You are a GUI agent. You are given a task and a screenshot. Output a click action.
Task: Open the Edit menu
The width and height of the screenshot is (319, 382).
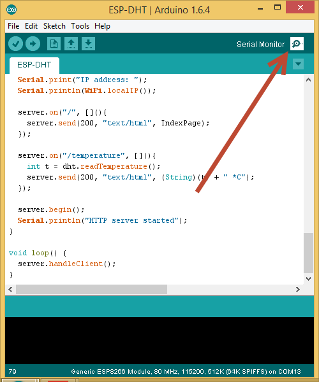click(x=31, y=26)
